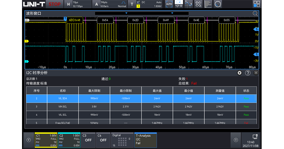The width and height of the screenshot is (284, 149).
Task: Click the 2.31V min limit cell
Action: [126, 107]
